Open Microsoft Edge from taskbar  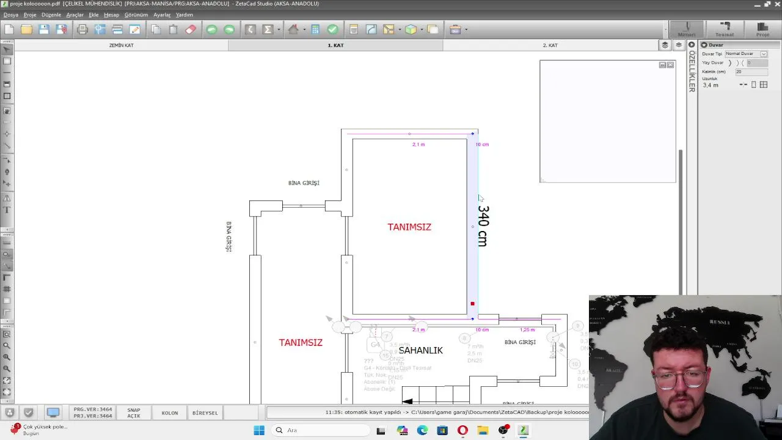[x=422, y=430]
